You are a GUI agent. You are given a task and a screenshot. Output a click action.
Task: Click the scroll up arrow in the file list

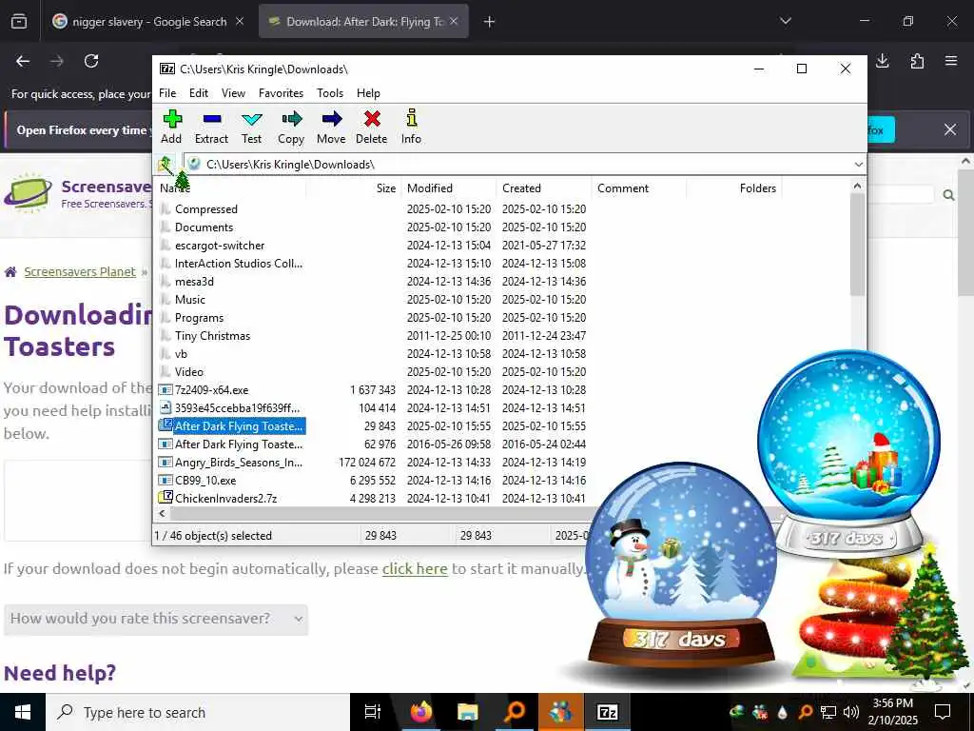[857, 186]
